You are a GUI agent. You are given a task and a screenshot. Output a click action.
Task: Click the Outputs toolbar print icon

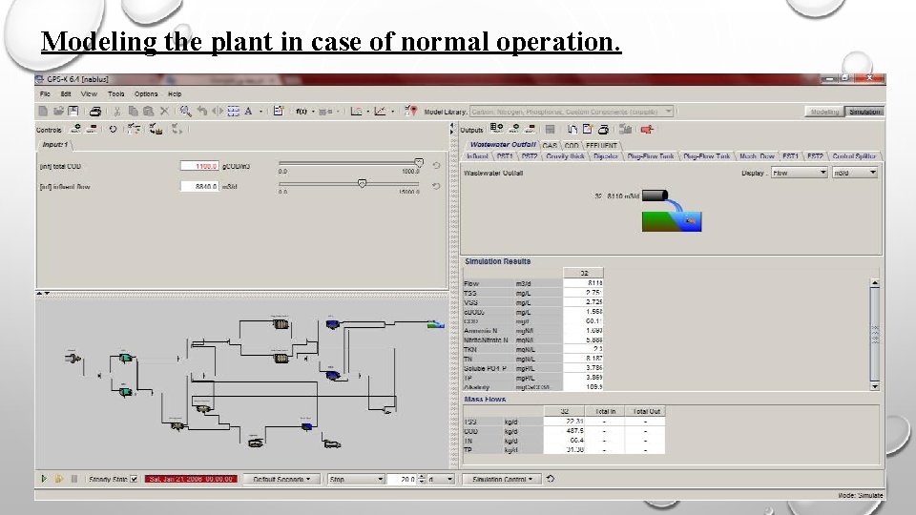[x=603, y=129]
